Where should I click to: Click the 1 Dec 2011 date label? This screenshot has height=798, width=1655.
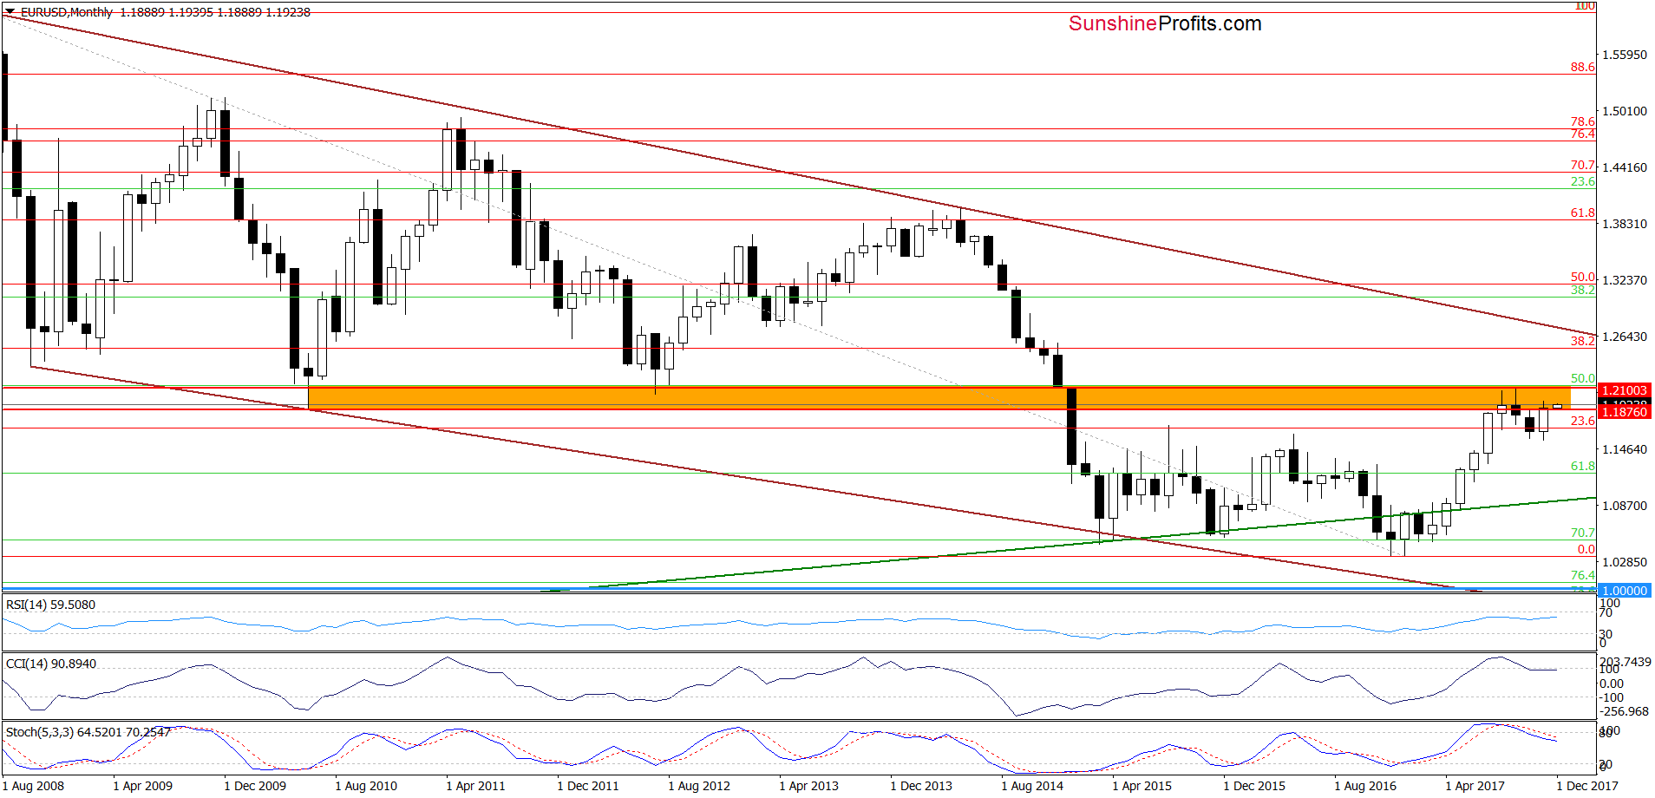pos(588,786)
